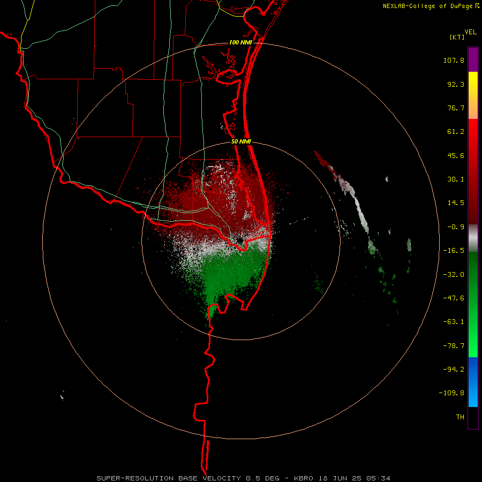
Task: Click the yellow segment of velocity color bar
Action: (473, 83)
